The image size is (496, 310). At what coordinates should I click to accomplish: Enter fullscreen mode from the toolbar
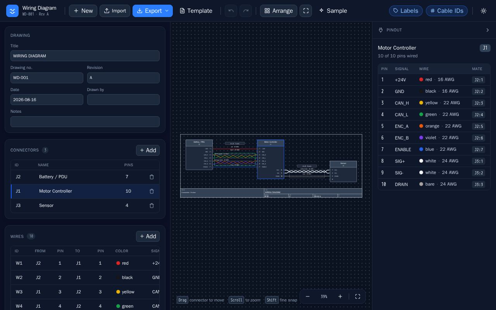coord(306,11)
